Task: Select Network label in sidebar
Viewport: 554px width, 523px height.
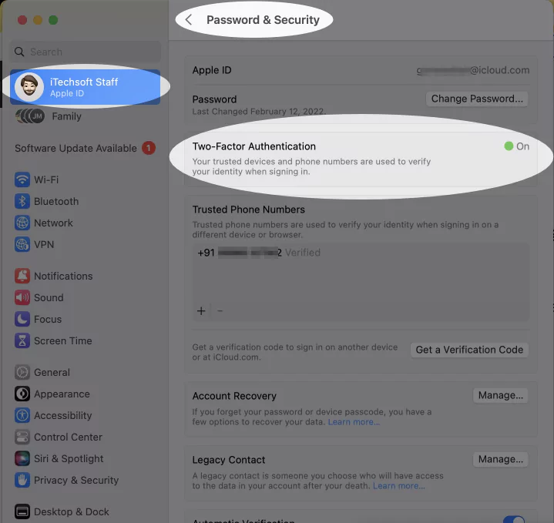Action: [x=53, y=223]
